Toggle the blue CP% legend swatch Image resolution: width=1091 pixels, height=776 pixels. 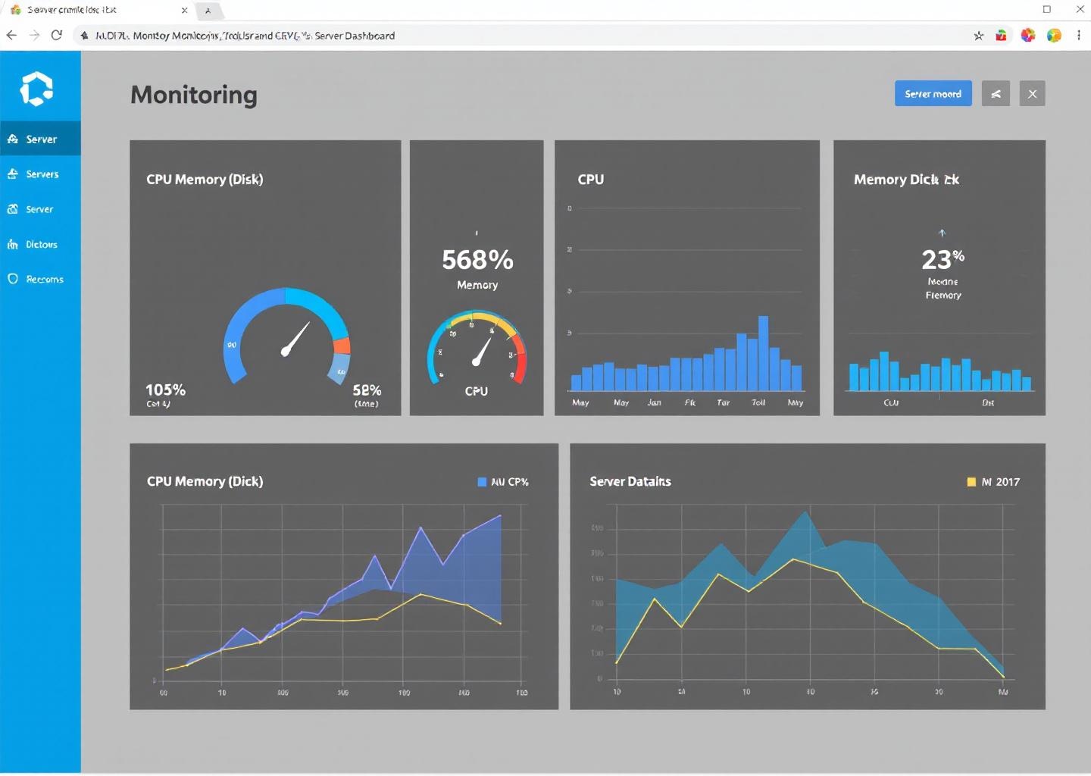pos(482,482)
